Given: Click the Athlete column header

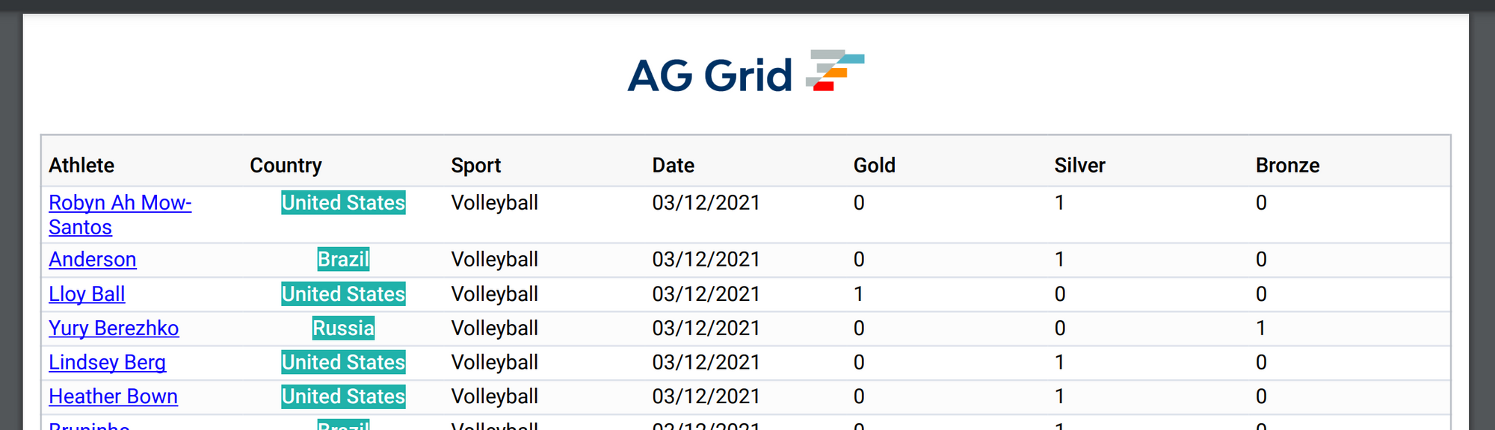Looking at the screenshot, I should pyautogui.click(x=81, y=166).
